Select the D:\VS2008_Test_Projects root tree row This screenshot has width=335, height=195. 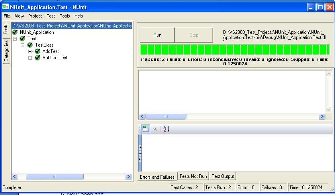click(x=72, y=26)
